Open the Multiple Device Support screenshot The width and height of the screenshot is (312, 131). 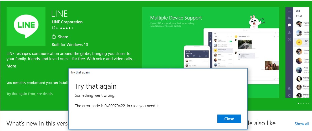211,53
